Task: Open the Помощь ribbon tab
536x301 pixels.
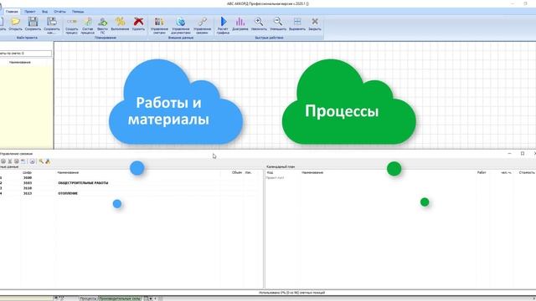Action: coord(78,12)
